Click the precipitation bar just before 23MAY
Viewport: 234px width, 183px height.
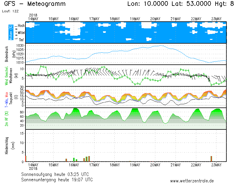(211, 159)
